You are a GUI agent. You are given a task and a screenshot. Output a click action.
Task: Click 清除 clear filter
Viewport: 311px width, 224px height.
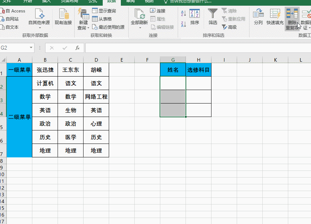pyautogui.click(x=229, y=11)
